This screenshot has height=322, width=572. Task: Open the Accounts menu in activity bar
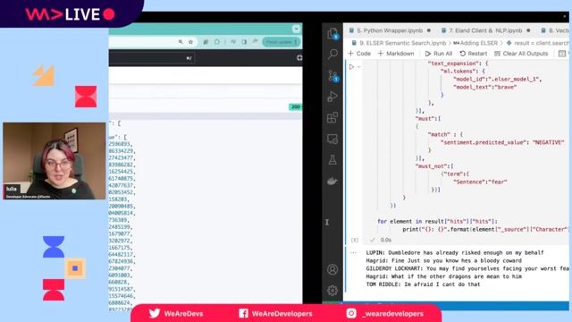click(332, 269)
